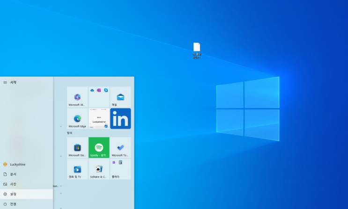This screenshot has height=209, width=348.
Task: Expand the Start menu hamburger button
Action: pos(5,82)
